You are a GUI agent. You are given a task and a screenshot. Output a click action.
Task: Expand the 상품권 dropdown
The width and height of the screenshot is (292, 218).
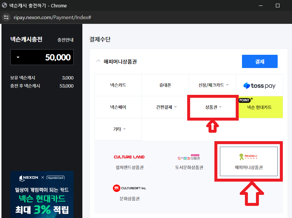[x=213, y=107]
